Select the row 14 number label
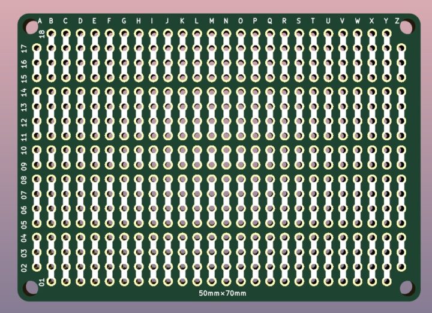The width and height of the screenshot is (432, 313). (25, 92)
